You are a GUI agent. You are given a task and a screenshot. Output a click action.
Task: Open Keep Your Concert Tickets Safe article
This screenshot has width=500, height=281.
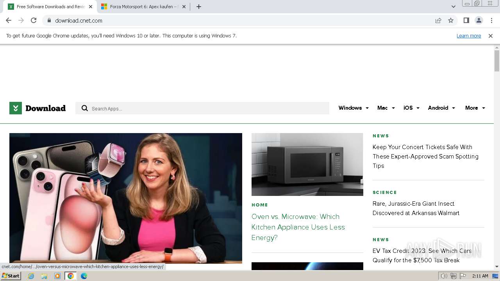point(425,157)
